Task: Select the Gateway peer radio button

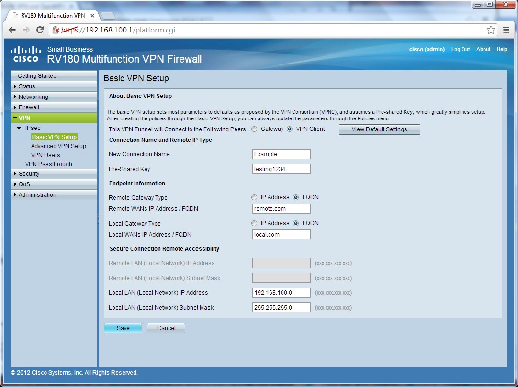Action: (x=254, y=129)
